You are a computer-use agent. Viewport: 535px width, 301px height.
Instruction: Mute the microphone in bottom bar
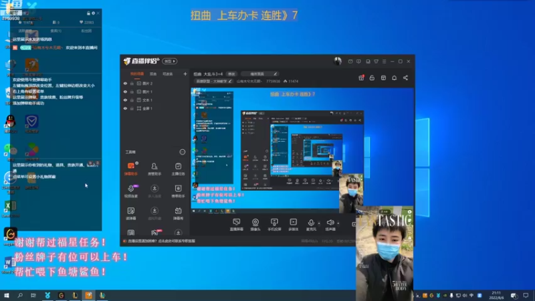point(311,223)
